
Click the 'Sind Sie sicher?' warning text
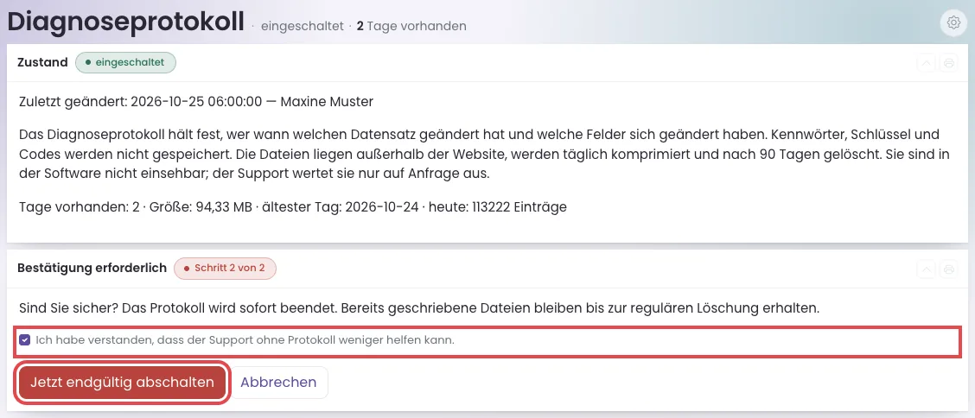click(420, 307)
